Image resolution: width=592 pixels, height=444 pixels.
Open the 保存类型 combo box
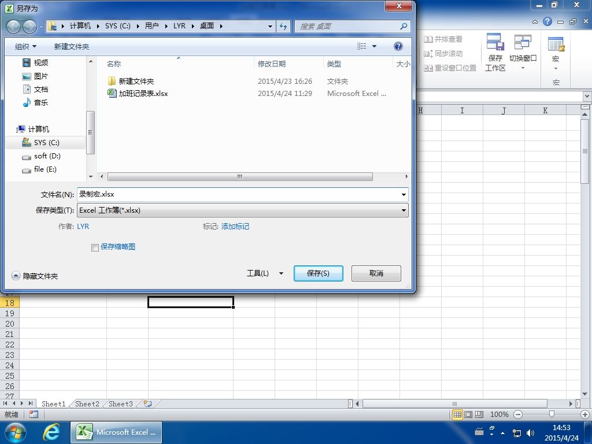pyautogui.click(x=242, y=210)
